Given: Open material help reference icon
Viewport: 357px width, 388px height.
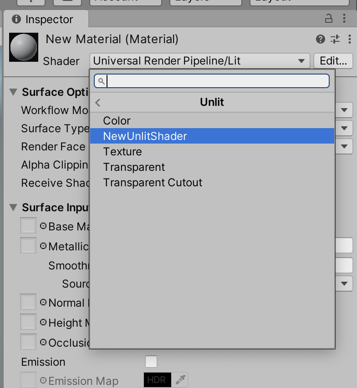Looking at the screenshot, I should point(320,39).
